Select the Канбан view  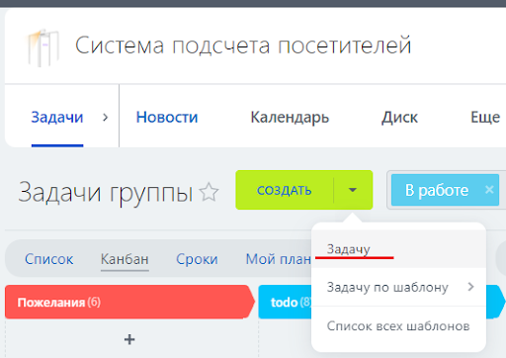point(125,259)
